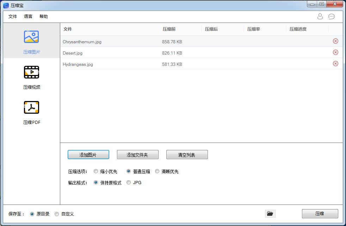Remove Chrysanthemum.jpg from the list
Viewport: 346px width, 226px height.
click(x=335, y=41)
